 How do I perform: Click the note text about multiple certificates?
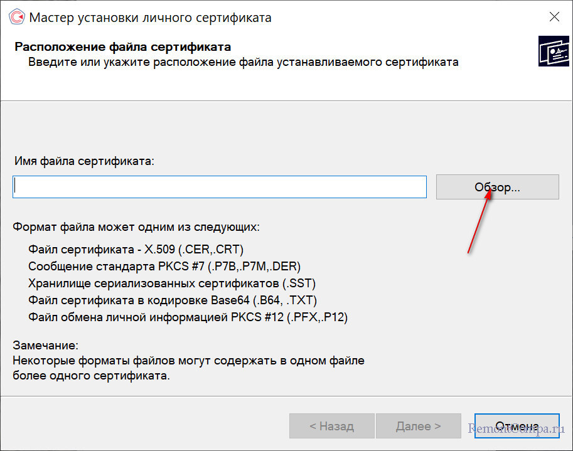point(188,369)
